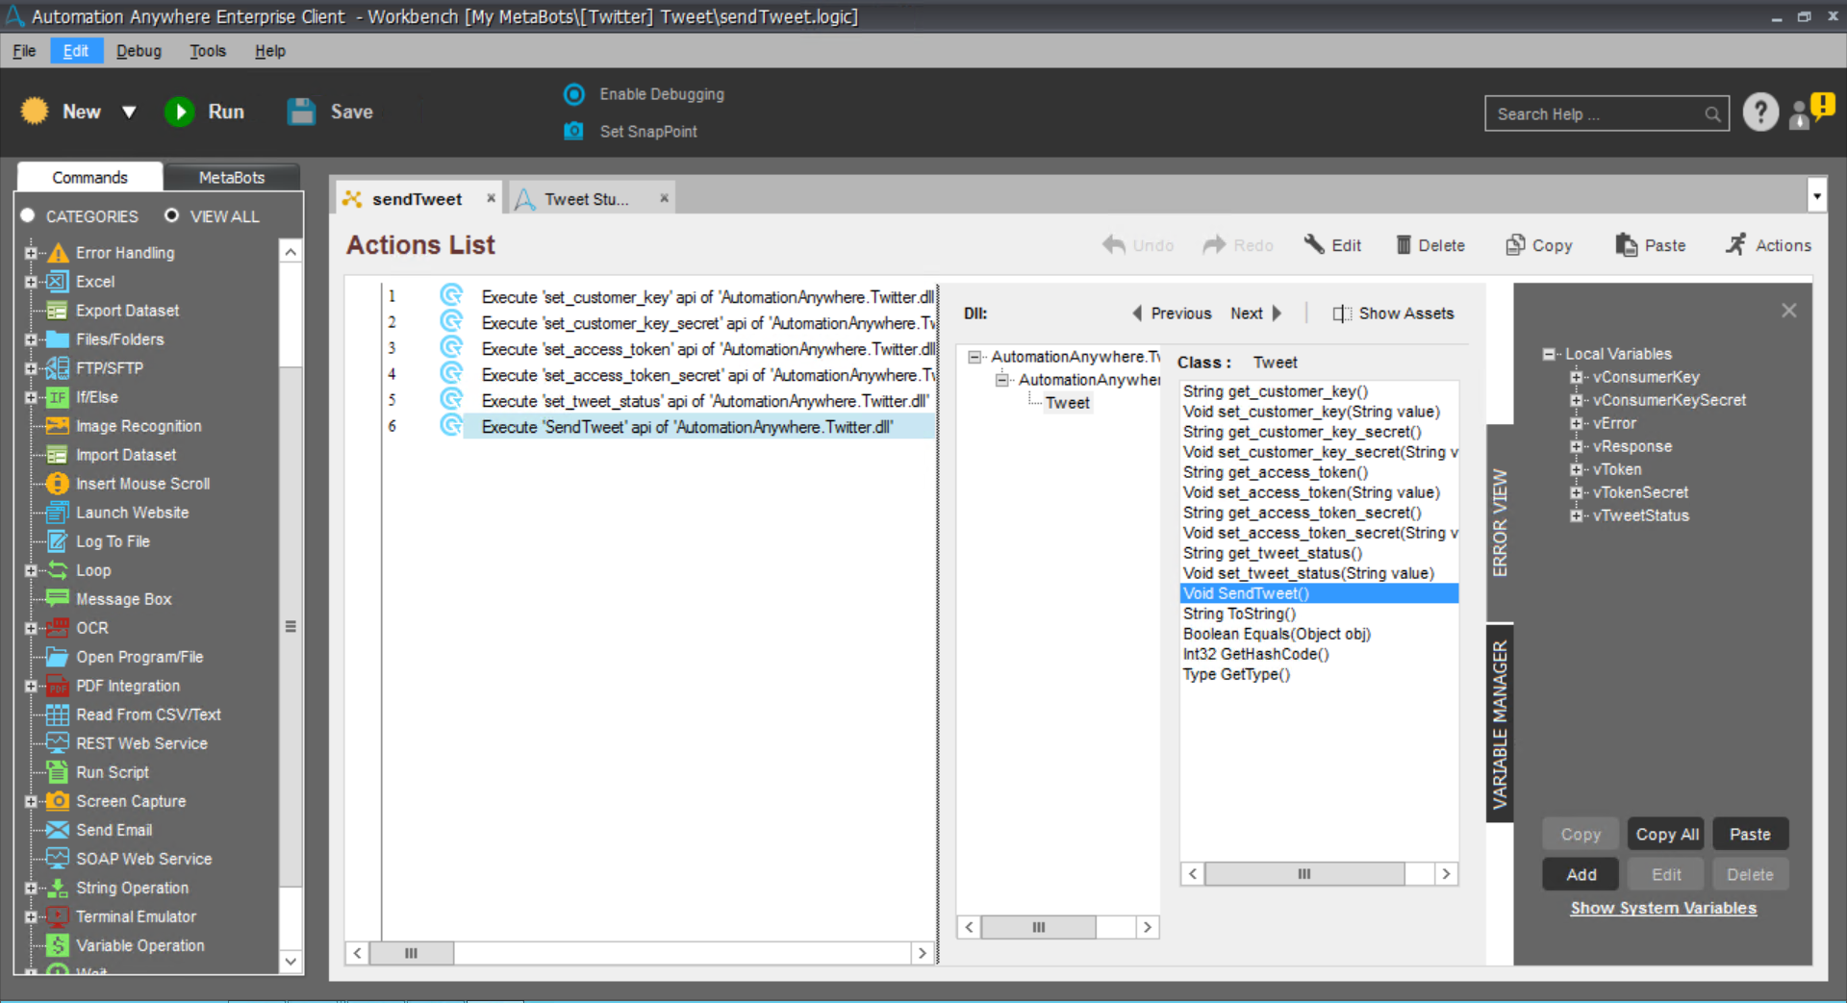Click the Copy All button

coord(1666,834)
